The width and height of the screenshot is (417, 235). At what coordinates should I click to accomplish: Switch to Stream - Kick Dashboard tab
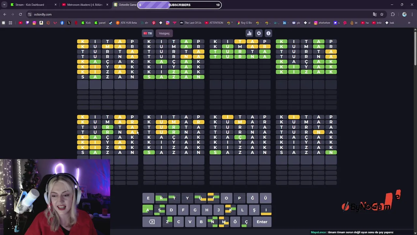(33, 5)
